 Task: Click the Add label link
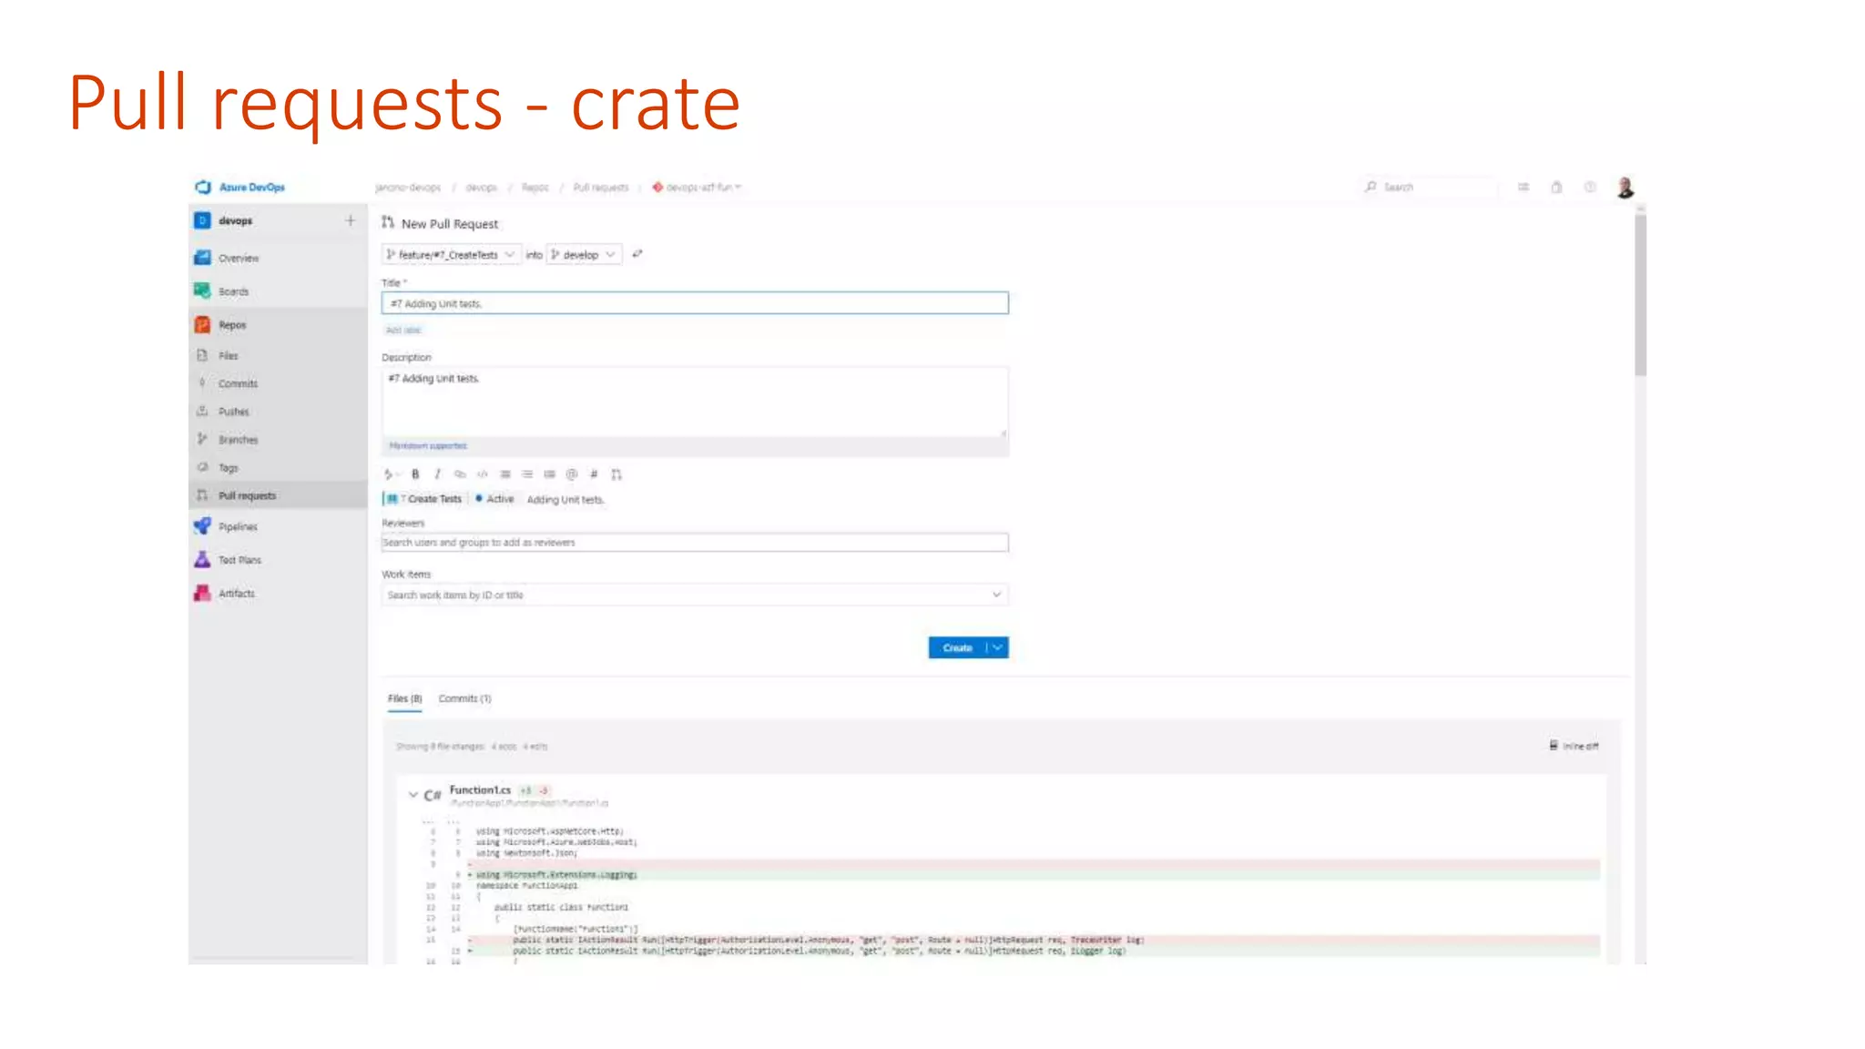coord(403,330)
